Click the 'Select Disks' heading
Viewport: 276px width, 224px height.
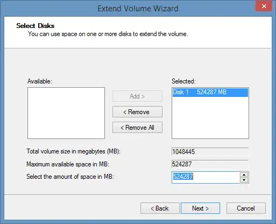click(x=36, y=26)
